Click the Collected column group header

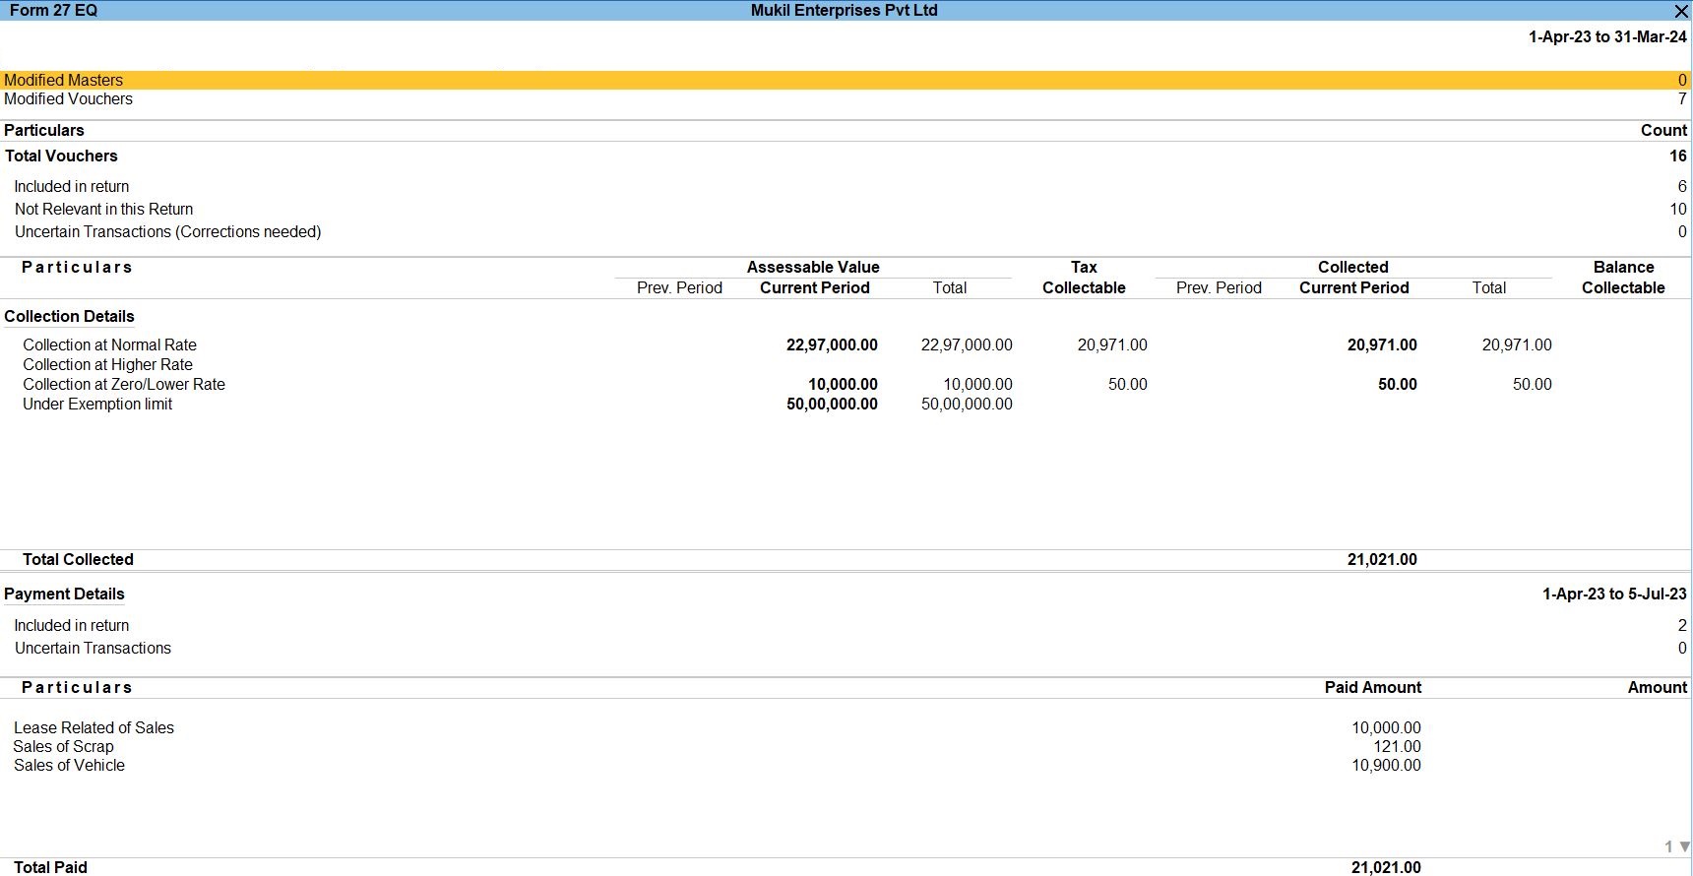tap(1353, 267)
